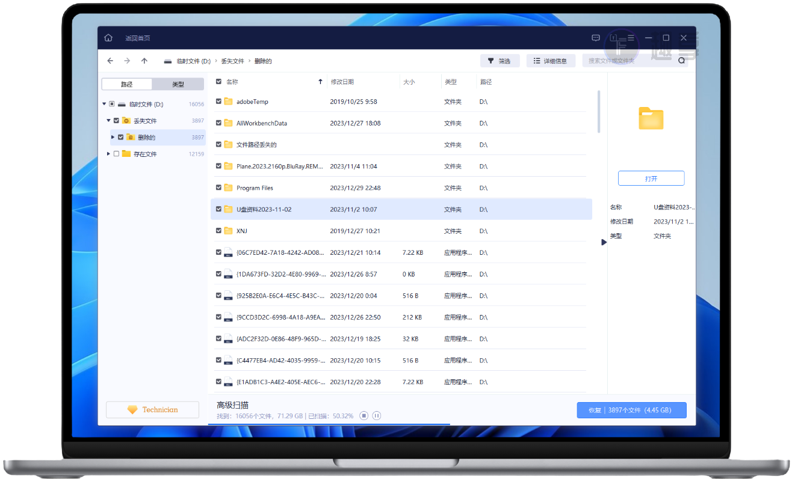Viewport: 792px width, 482px height.
Task: Open the feedback chat bubble icon
Action: [596, 38]
